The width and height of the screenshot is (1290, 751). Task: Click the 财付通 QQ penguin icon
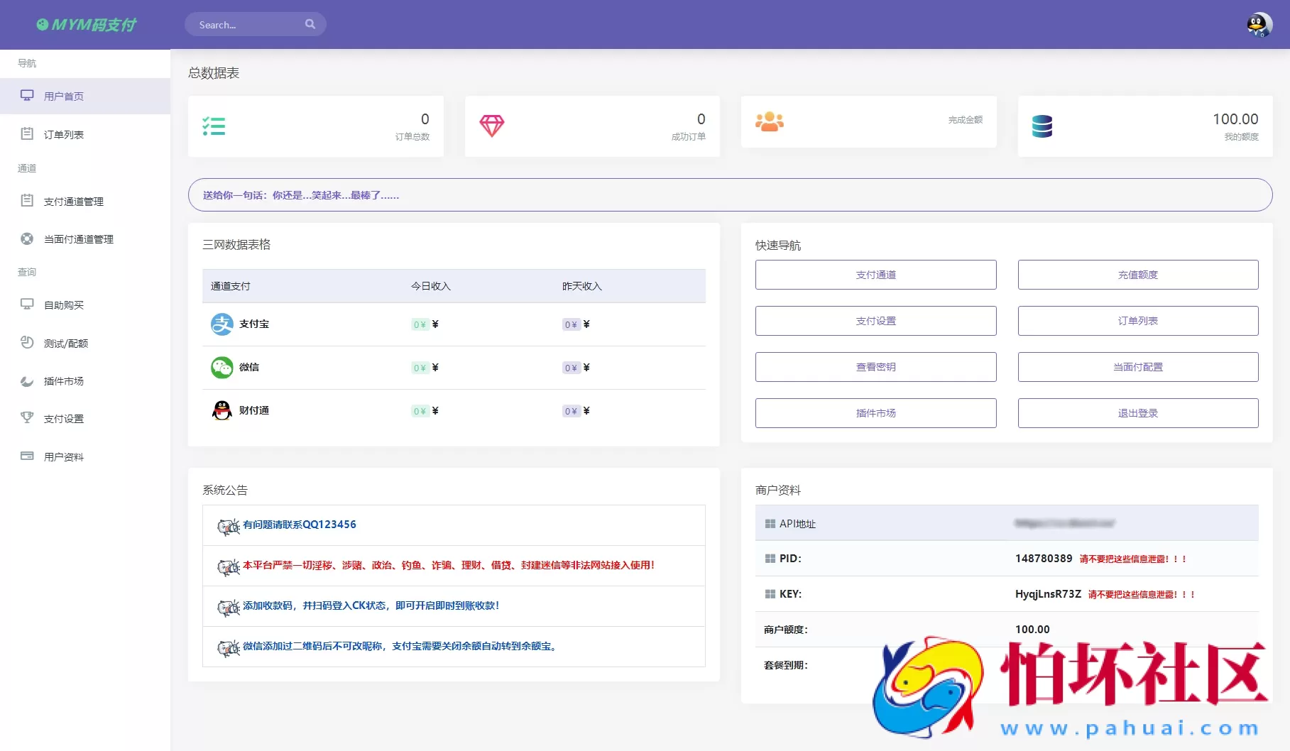222,410
